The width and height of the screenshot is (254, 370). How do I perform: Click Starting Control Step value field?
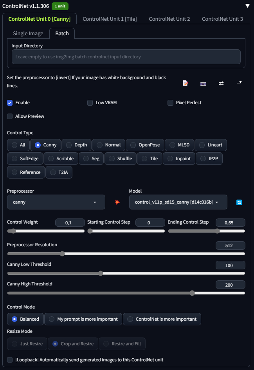[150, 223]
